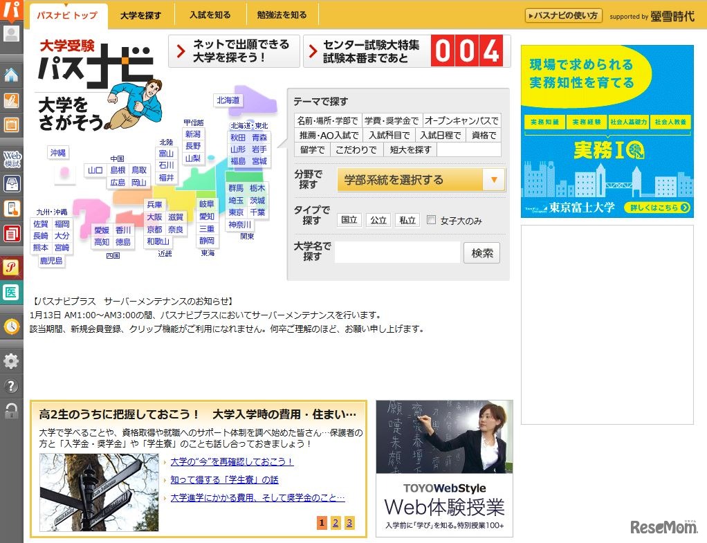
Task: Click the 大学受験パスナビ site logo
Action: [95, 64]
